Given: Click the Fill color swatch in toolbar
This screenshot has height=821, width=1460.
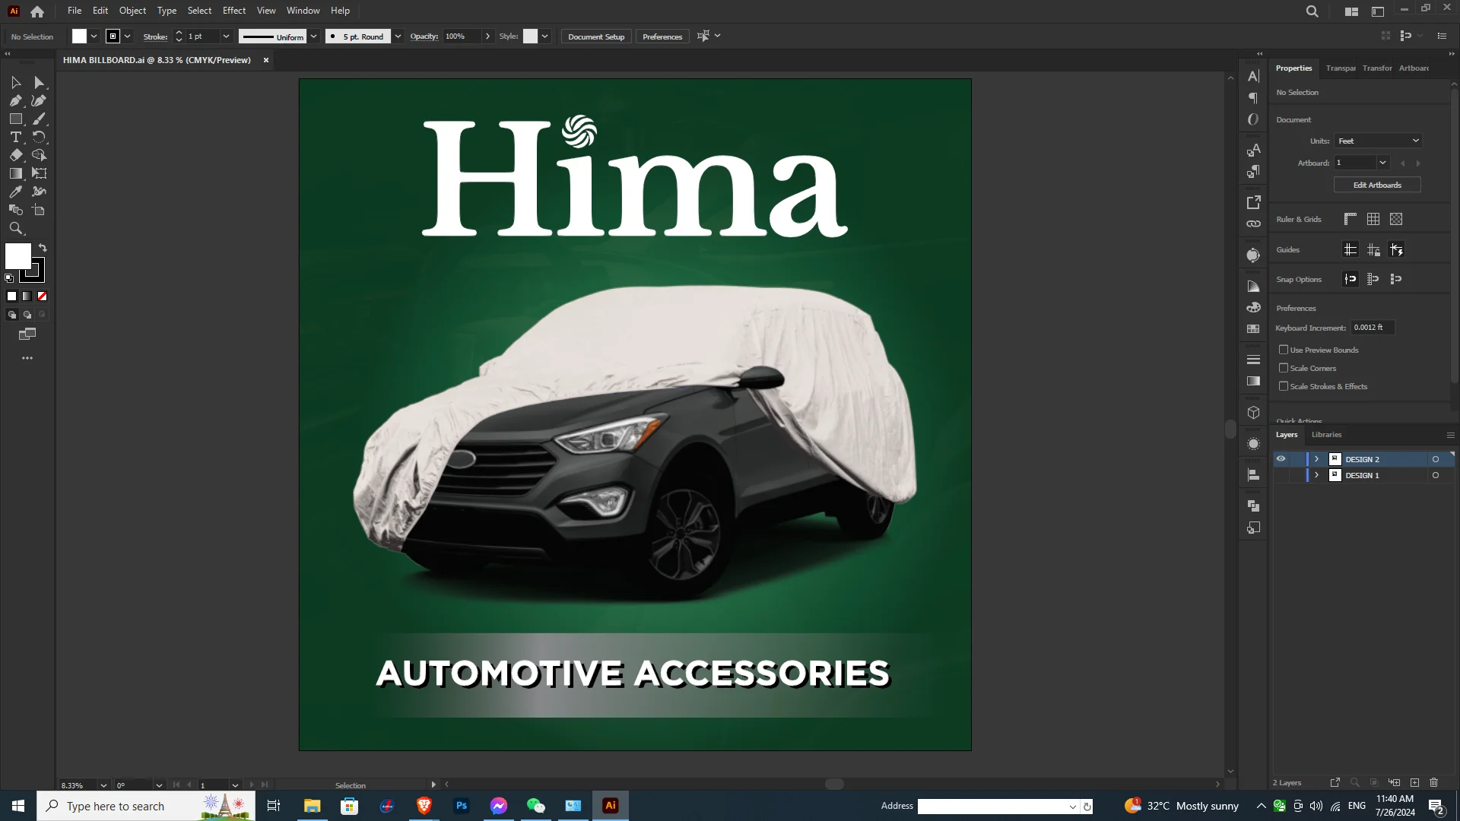Looking at the screenshot, I should (x=18, y=256).
